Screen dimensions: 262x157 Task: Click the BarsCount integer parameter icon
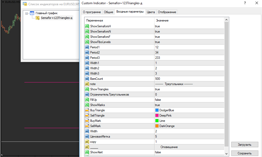pos(87,79)
